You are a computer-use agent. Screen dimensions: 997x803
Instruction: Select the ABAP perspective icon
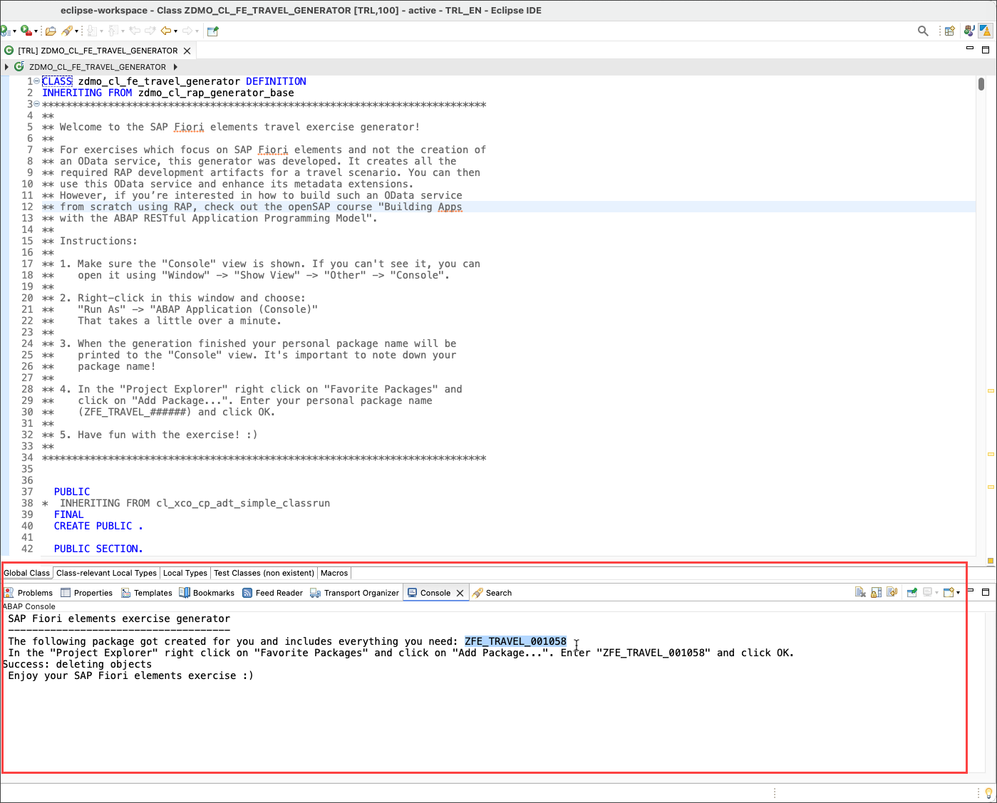coord(986,31)
